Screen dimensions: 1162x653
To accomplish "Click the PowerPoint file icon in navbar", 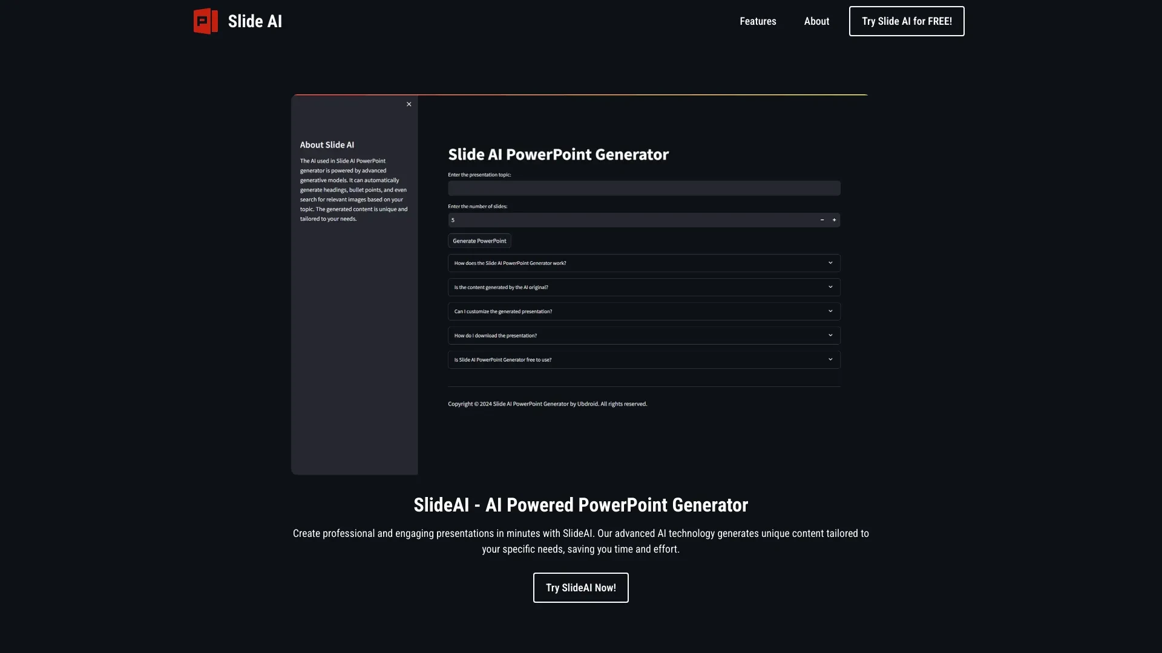I will click(205, 22).
